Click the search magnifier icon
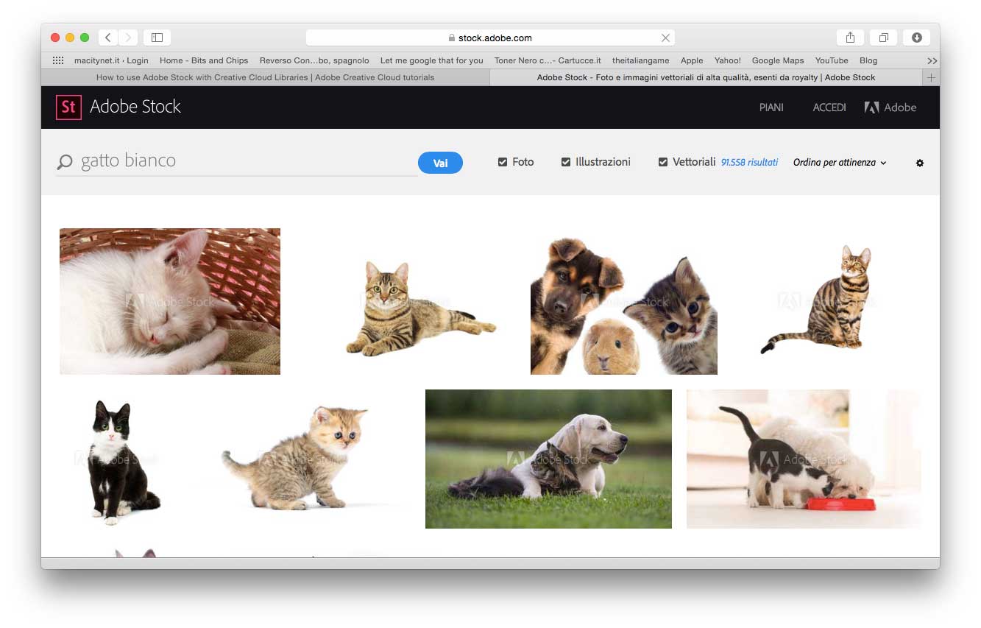981x628 pixels. tap(65, 162)
